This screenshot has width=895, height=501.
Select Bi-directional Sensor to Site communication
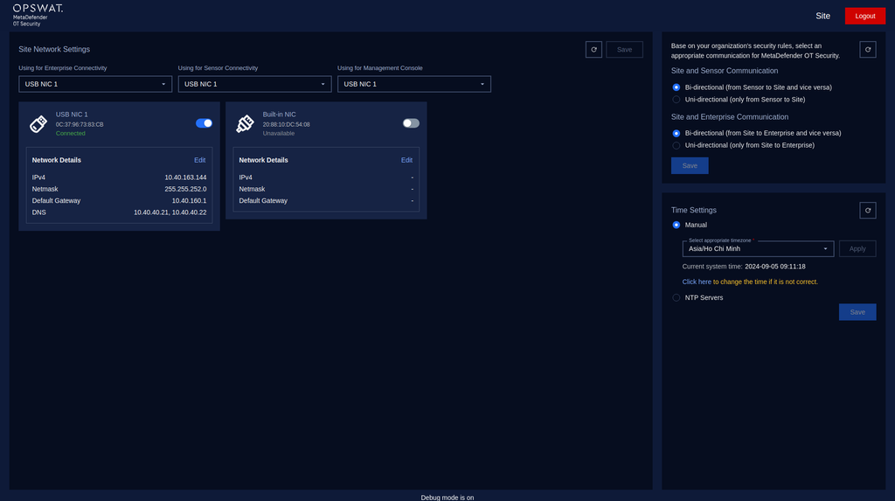coord(676,87)
